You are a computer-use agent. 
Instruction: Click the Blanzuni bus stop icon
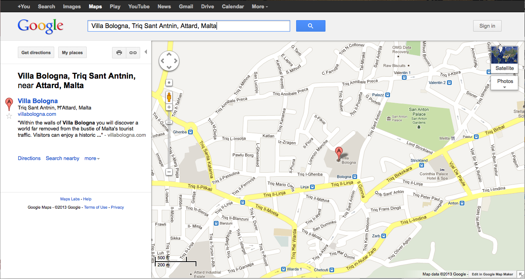pyautogui.click(x=216, y=223)
